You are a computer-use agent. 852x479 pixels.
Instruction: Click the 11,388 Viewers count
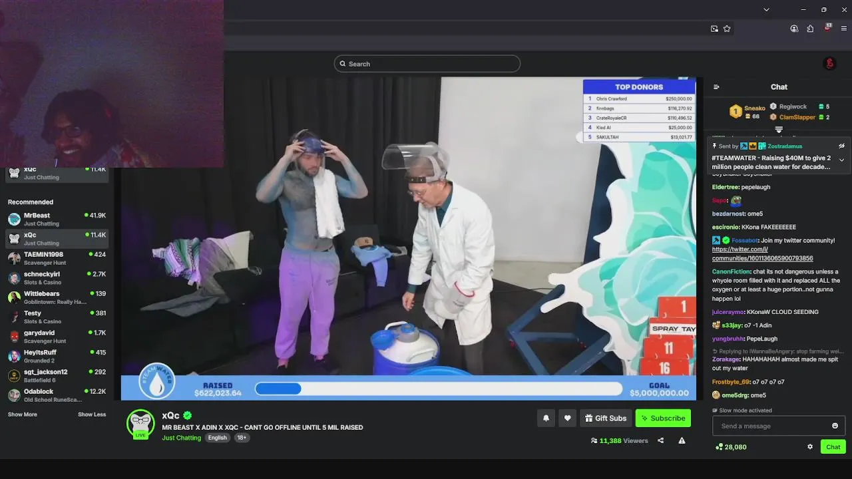(x=619, y=440)
